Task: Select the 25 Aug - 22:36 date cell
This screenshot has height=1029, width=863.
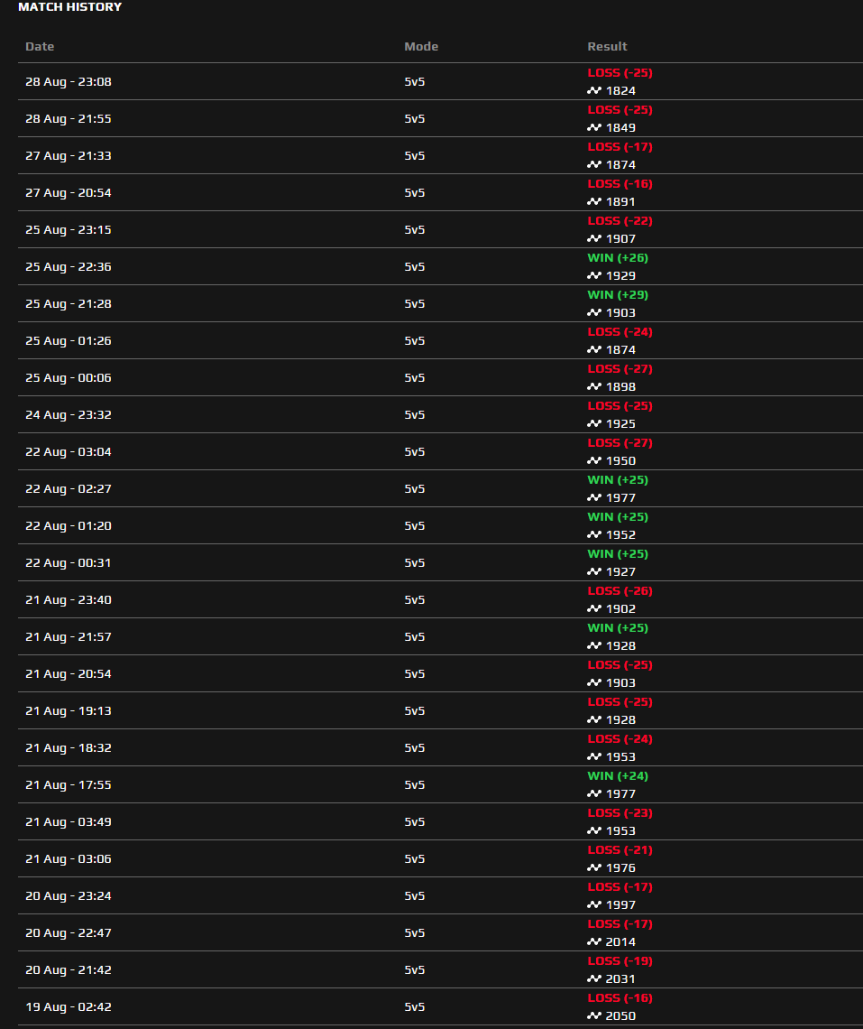Action: coord(69,267)
